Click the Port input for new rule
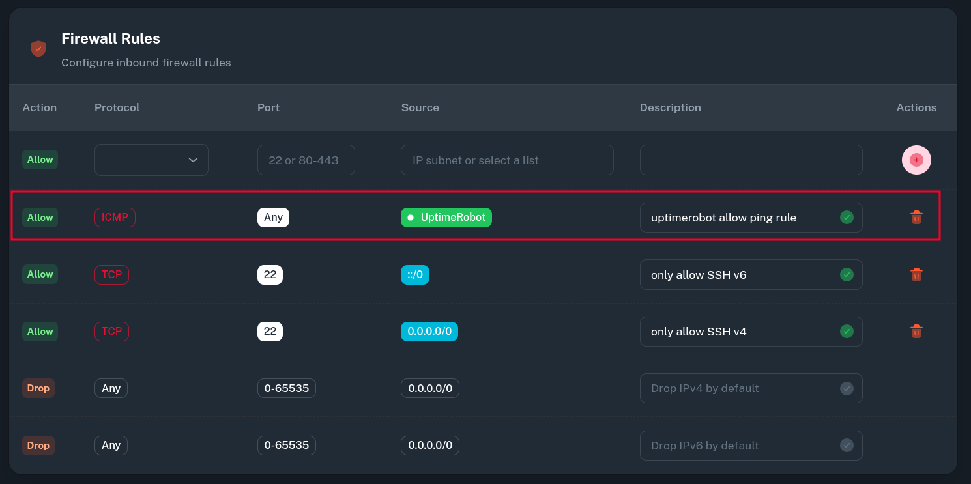The height and width of the screenshot is (484, 971). point(306,160)
